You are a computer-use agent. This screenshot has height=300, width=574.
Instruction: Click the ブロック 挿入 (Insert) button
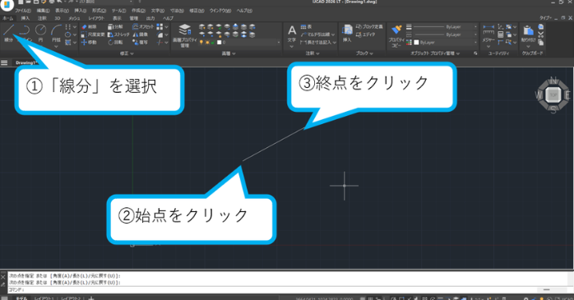pyautogui.click(x=347, y=33)
